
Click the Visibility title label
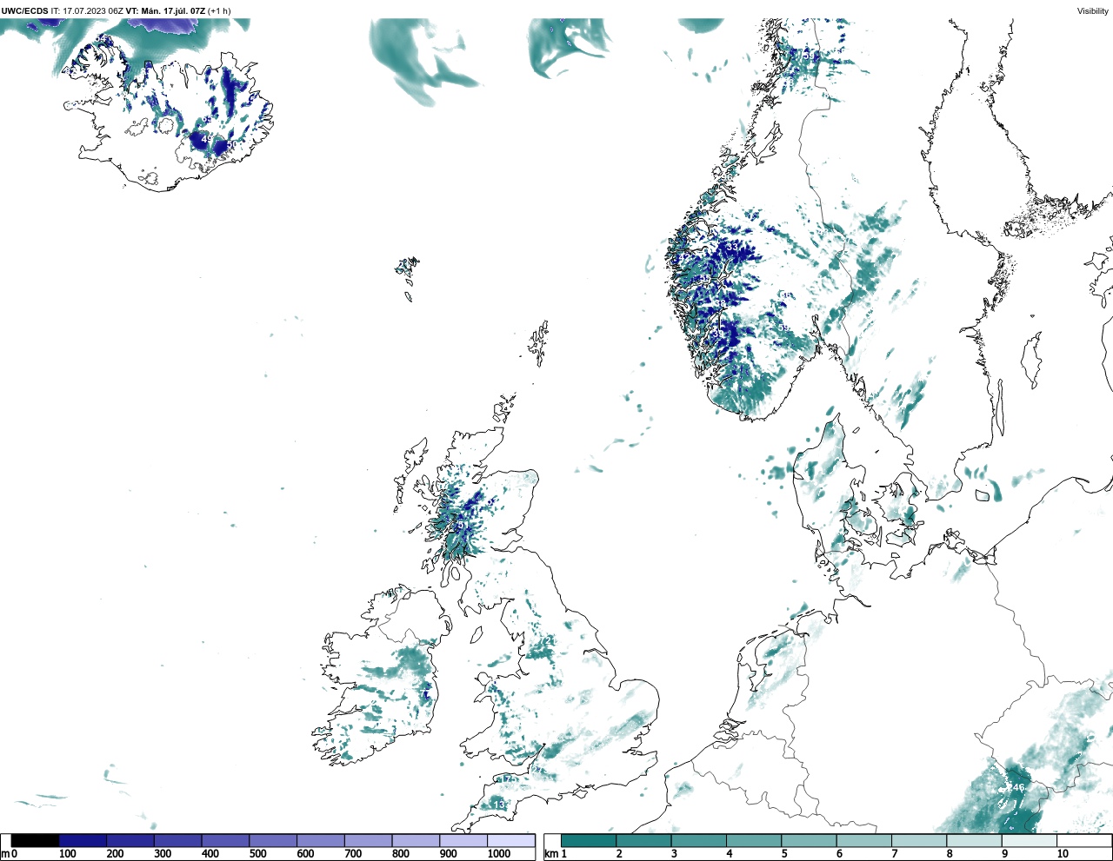coord(1093,11)
